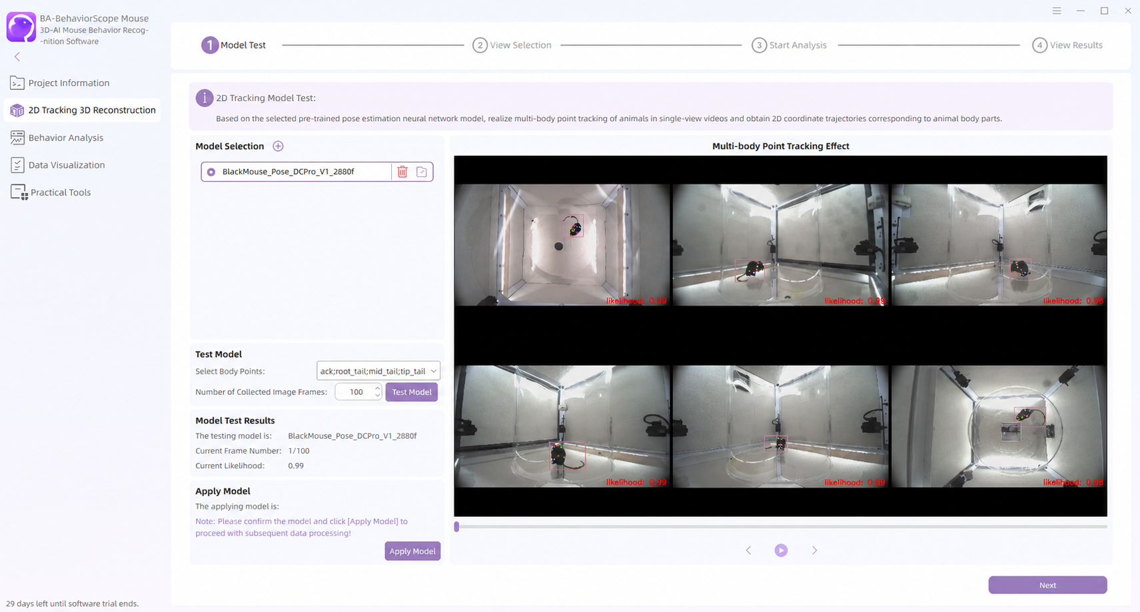The height and width of the screenshot is (612, 1140).
Task: Decrease collected image frames count
Action: 377,396
